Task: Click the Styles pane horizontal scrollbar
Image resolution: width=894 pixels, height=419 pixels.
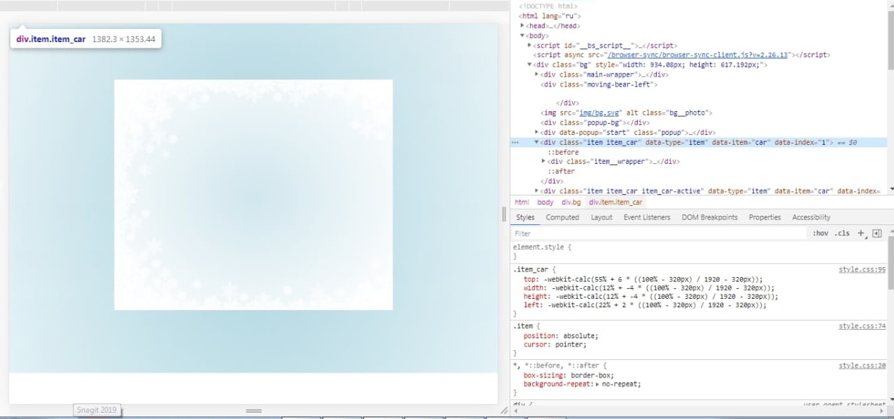Action: tap(697, 411)
